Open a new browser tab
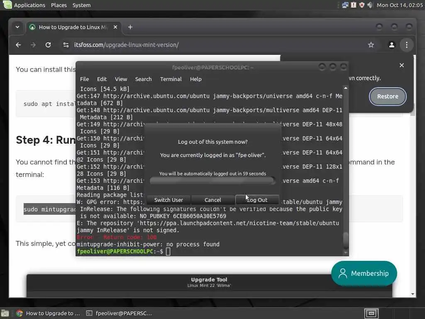This screenshot has height=319, width=425. point(130,27)
